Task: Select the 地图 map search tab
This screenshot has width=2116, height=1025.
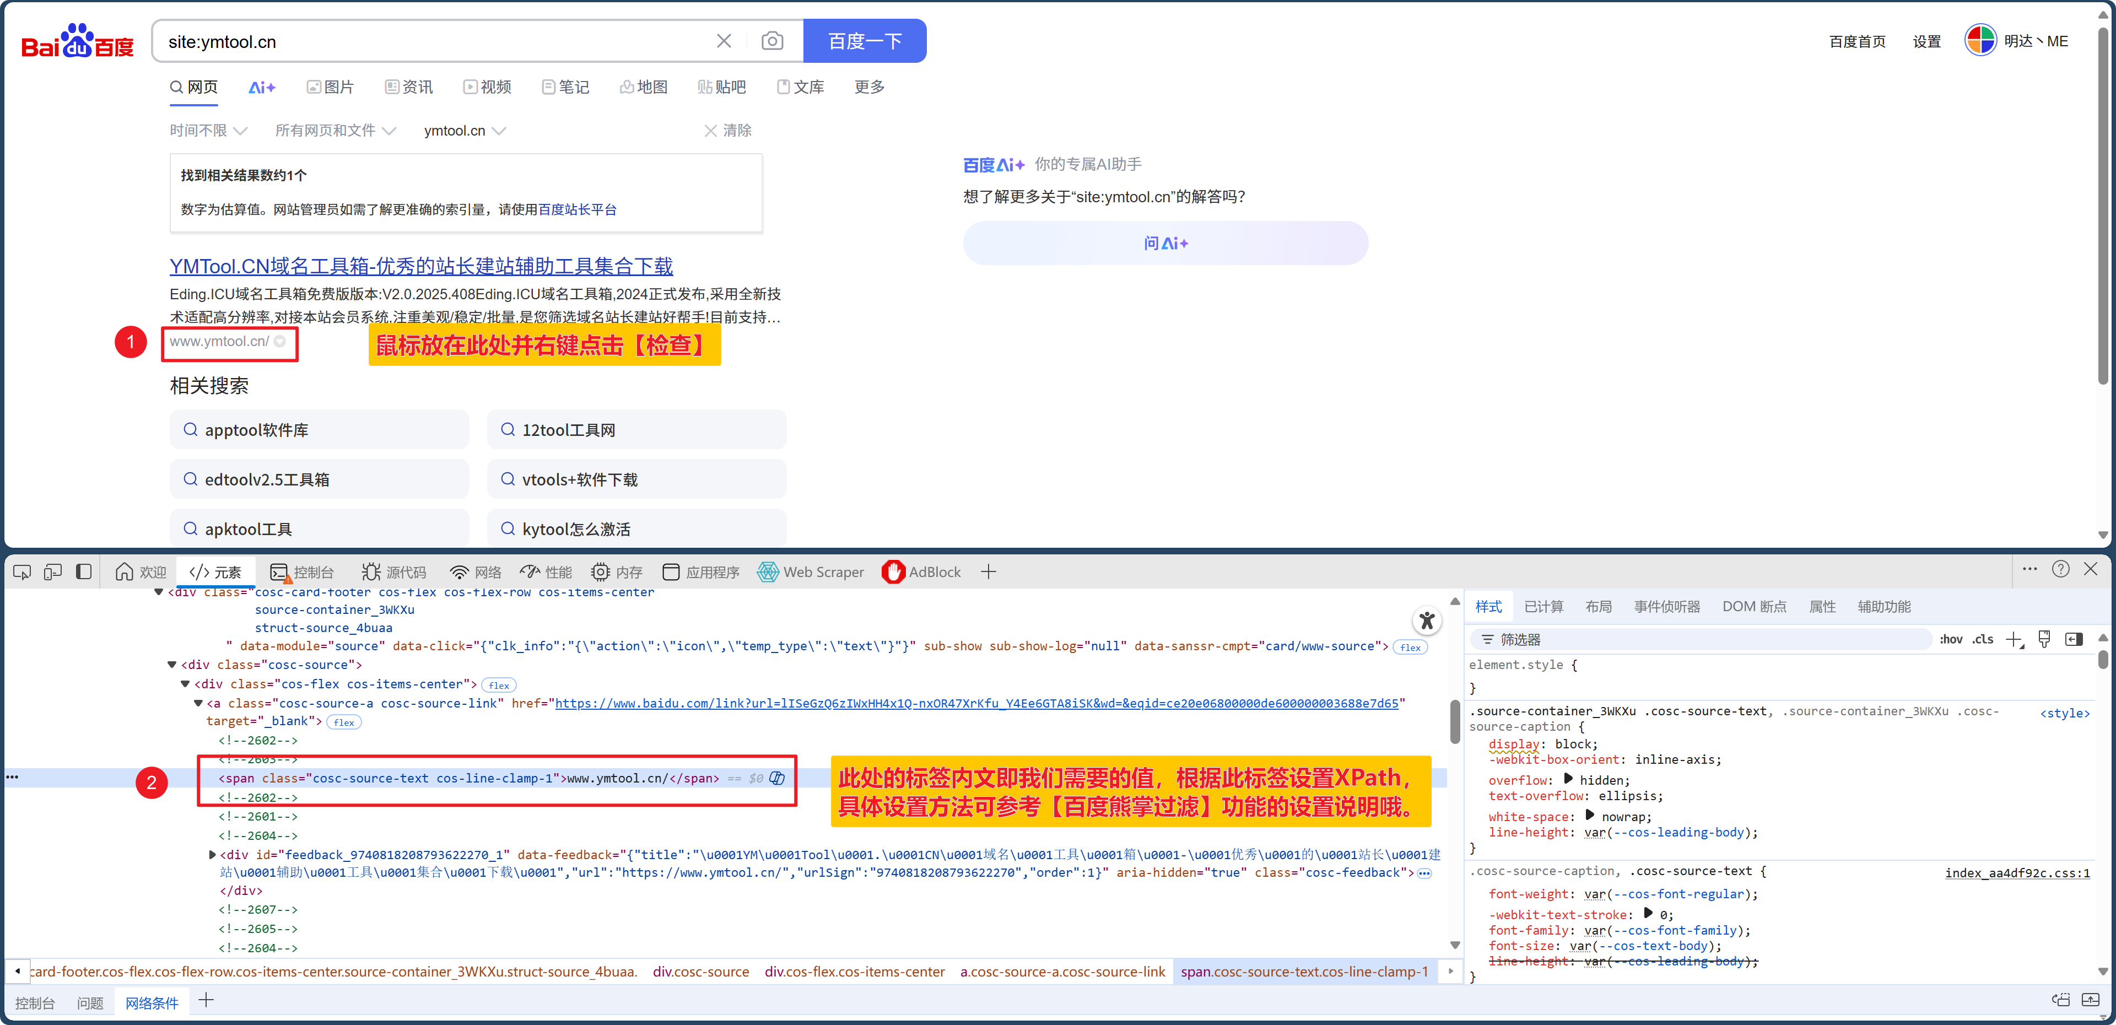Action: click(644, 87)
